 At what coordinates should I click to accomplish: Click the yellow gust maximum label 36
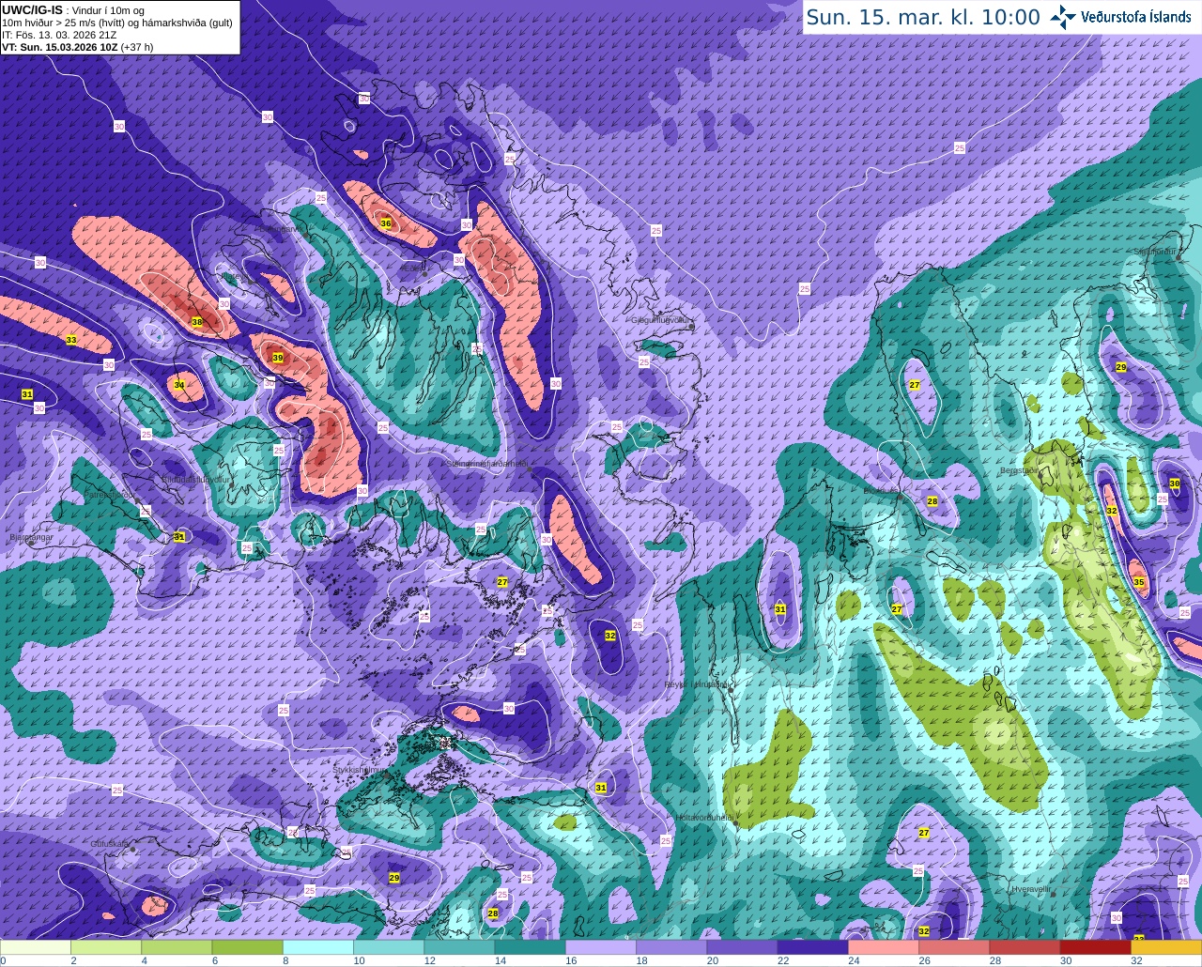[x=386, y=223]
